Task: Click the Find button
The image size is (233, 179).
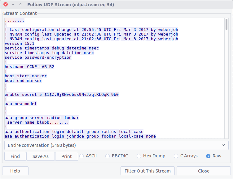Action: coord(15,156)
